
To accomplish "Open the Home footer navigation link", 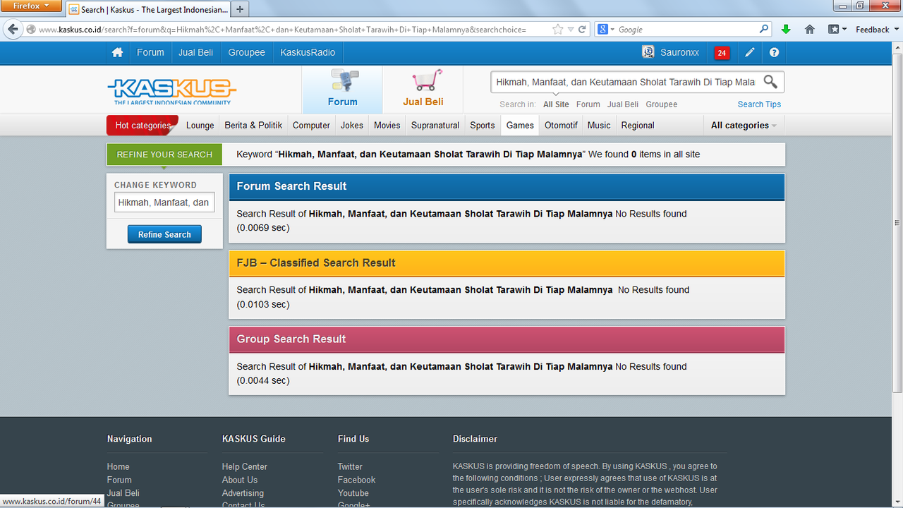I will click(x=119, y=466).
